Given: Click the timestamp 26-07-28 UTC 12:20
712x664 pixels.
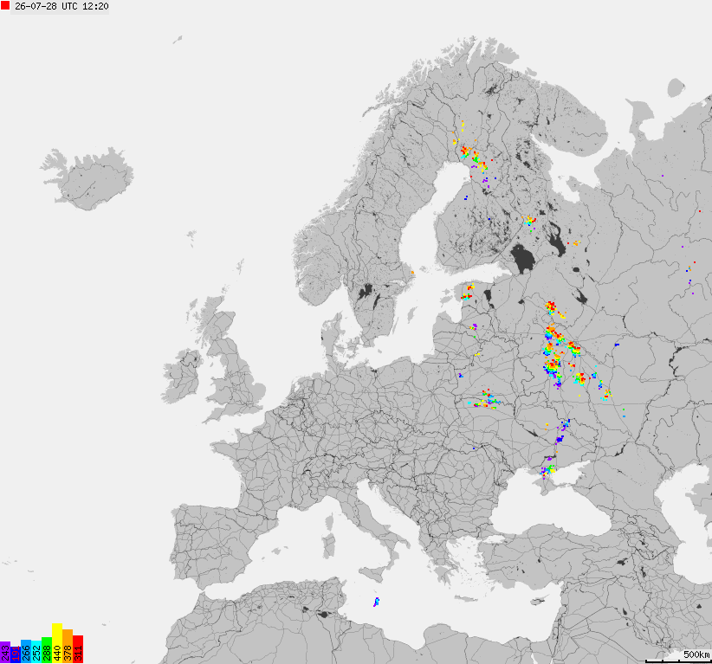Looking at the screenshot, I should pos(61,6).
